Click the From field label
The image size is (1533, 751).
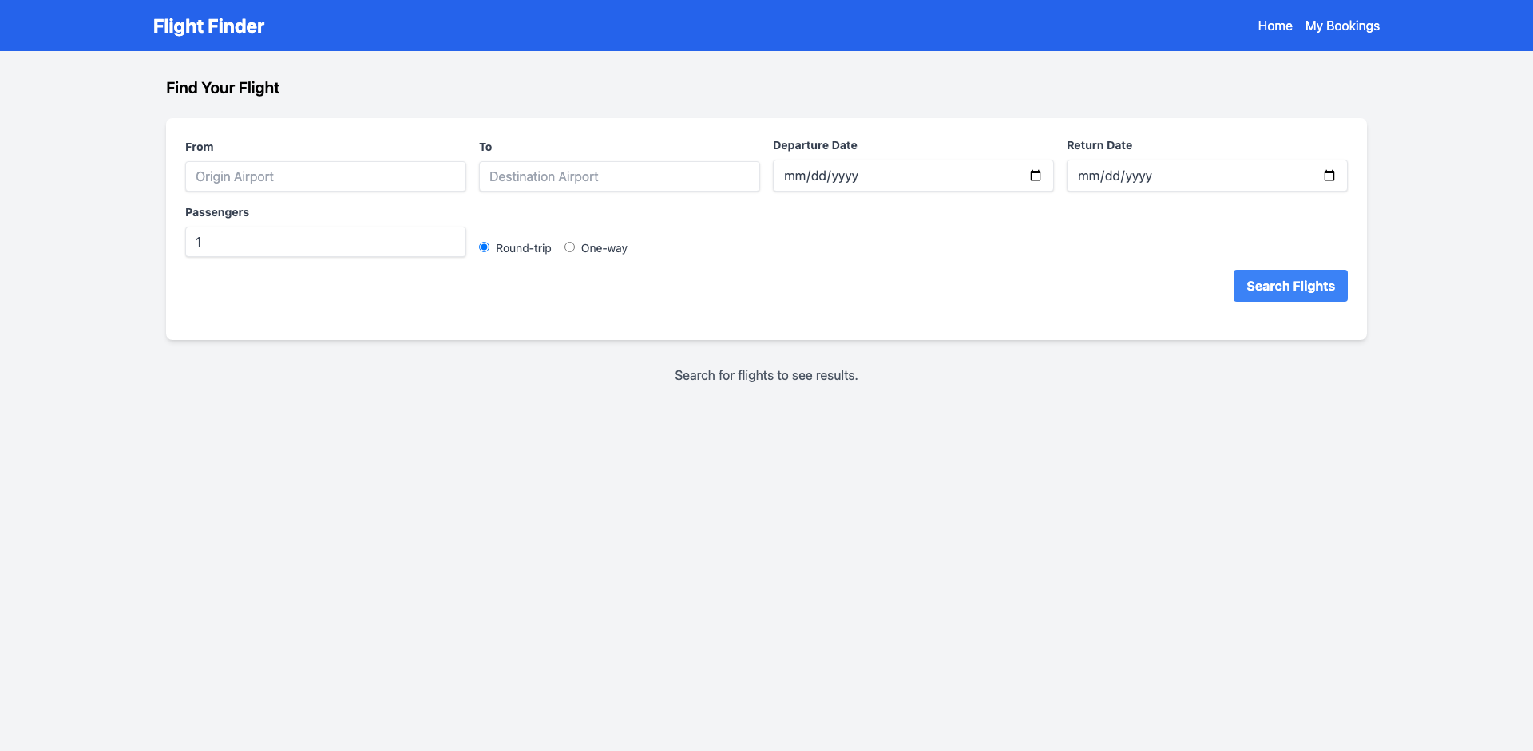coord(199,147)
